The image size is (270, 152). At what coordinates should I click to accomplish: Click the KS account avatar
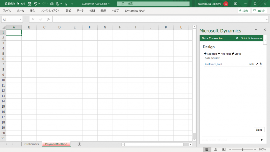click(x=226, y=4)
